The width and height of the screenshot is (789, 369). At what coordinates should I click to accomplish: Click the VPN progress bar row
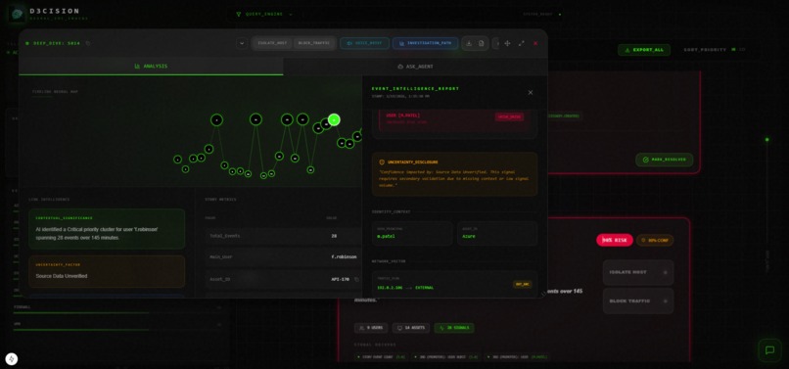(x=118, y=326)
